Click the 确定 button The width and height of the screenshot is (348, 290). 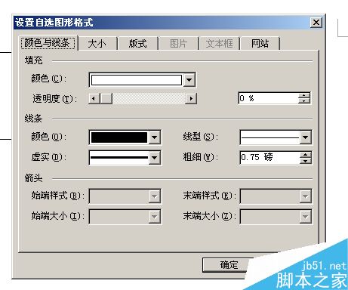point(228,265)
